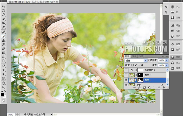The width and height of the screenshot is (183, 116).
Task: Switch to the 通道 tab
Action: [134, 56]
